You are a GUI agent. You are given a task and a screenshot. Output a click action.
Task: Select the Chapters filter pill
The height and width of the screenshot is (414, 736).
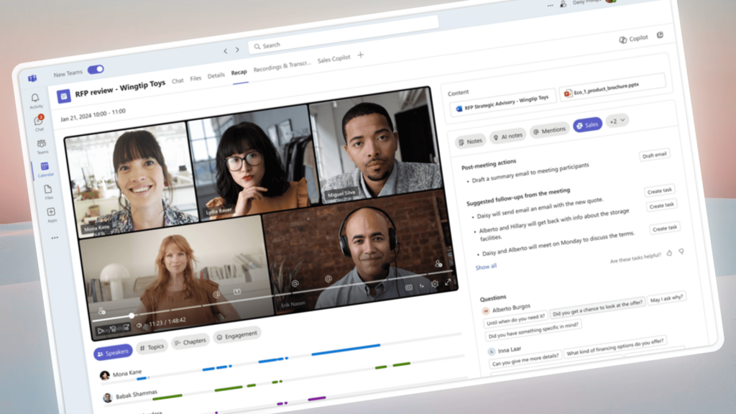point(190,341)
